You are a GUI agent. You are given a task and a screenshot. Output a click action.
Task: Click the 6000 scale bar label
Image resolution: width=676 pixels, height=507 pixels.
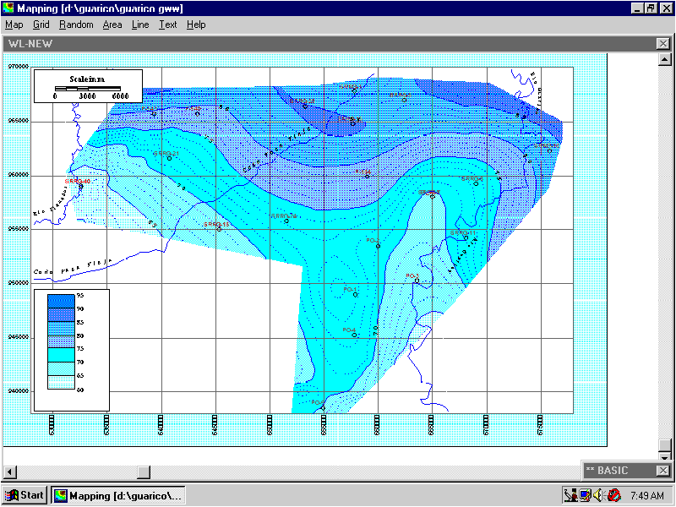pos(120,96)
